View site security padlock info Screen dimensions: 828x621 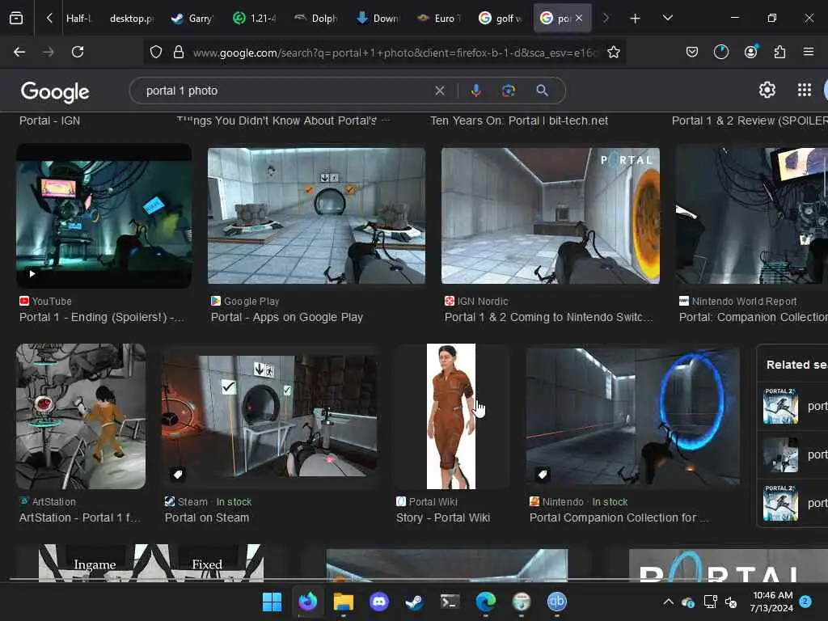pyautogui.click(x=179, y=52)
